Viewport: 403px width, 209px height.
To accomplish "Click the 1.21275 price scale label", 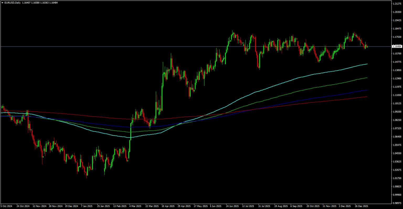I will coord(397,3).
